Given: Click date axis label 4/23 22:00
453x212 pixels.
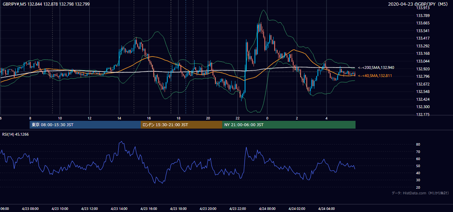Looking at the screenshot, I should click(237, 209).
